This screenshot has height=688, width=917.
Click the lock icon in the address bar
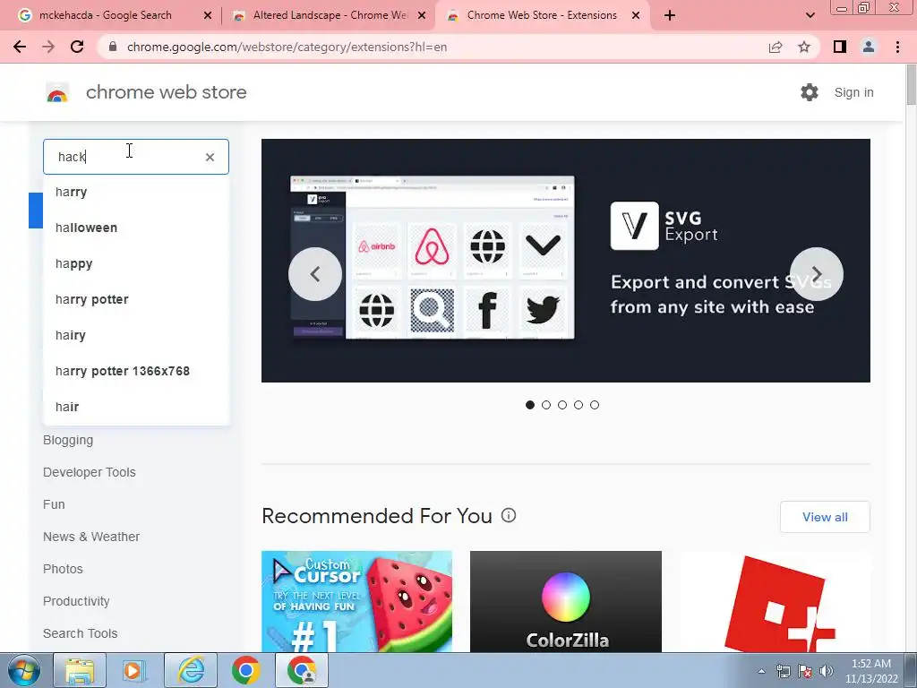point(114,47)
